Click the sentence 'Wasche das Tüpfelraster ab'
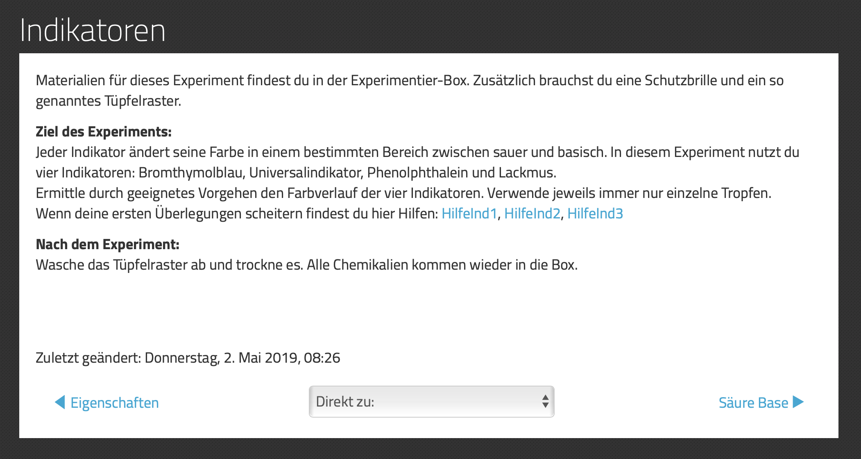Viewport: 861px width, 459px height. pyautogui.click(x=169, y=265)
